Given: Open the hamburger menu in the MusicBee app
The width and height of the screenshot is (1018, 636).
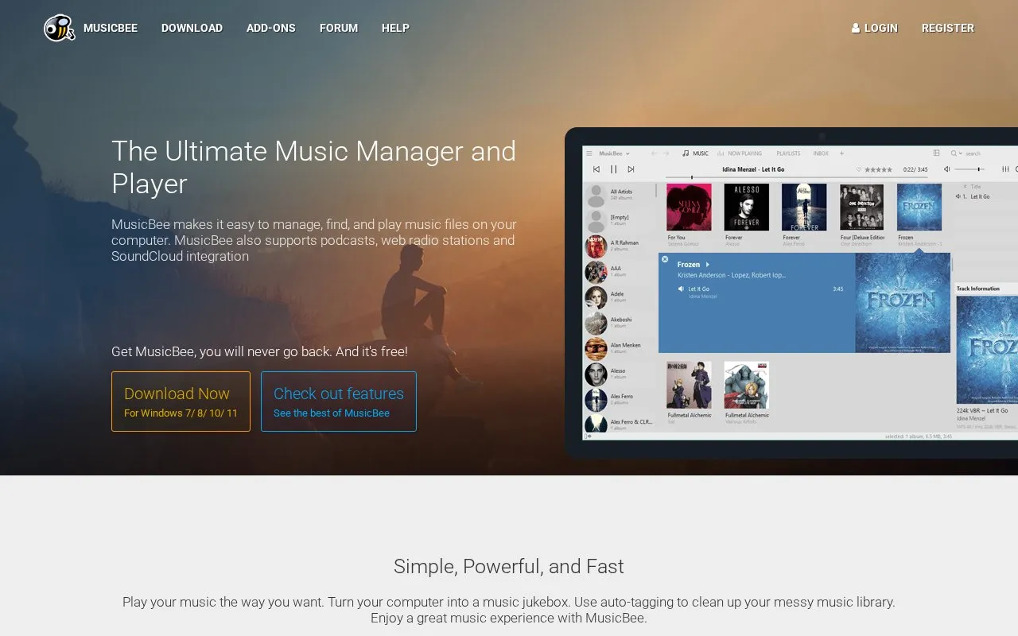Looking at the screenshot, I should (589, 153).
